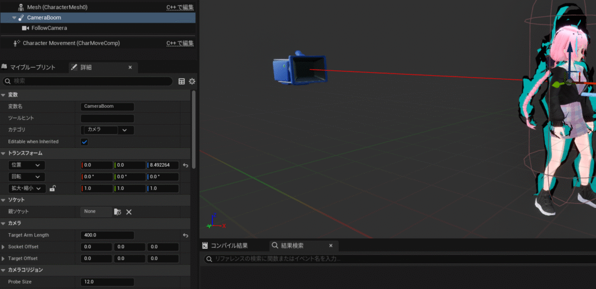Expand the Socket Offset property
Image resolution: width=596 pixels, height=289 pixels.
(x=3, y=247)
